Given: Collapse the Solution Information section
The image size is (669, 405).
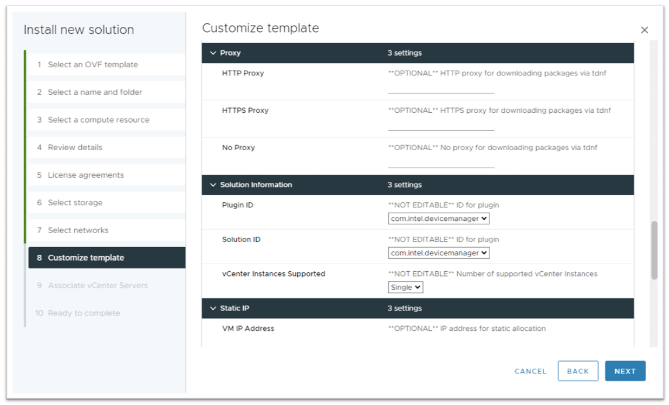Looking at the screenshot, I should (213, 185).
